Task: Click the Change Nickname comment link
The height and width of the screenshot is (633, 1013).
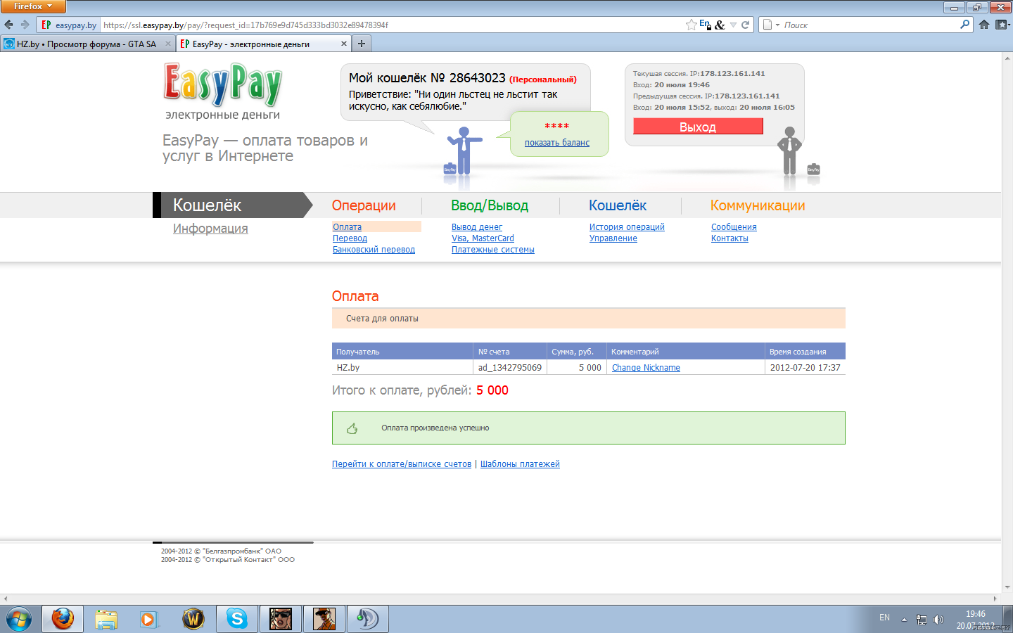Action: (646, 368)
